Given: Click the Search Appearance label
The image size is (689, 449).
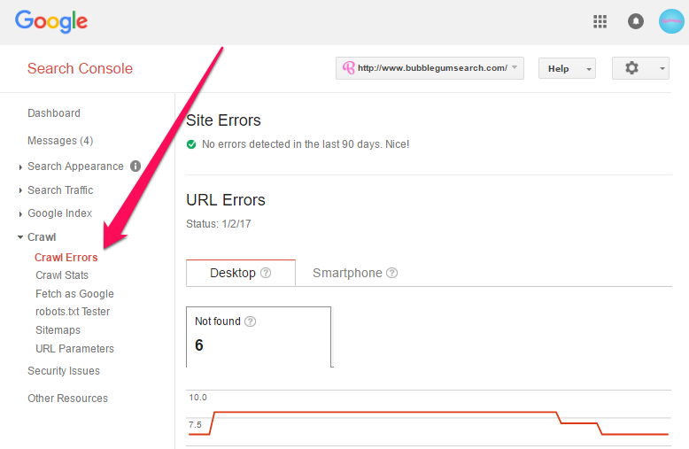Looking at the screenshot, I should (x=75, y=166).
